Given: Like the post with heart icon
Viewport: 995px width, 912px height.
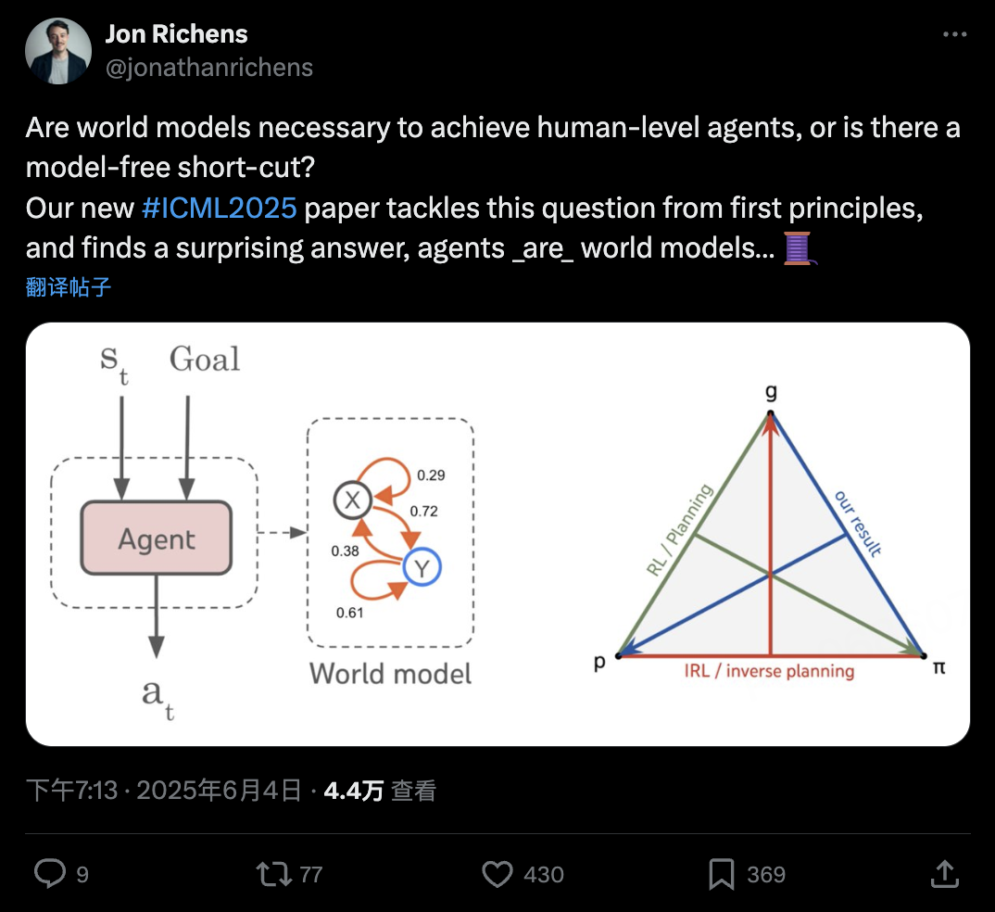Looking at the screenshot, I should (497, 874).
